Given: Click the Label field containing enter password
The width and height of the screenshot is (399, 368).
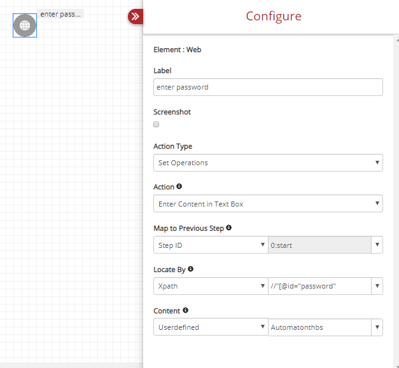Looking at the screenshot, I should pyautogui.click(x=268, y=87).
